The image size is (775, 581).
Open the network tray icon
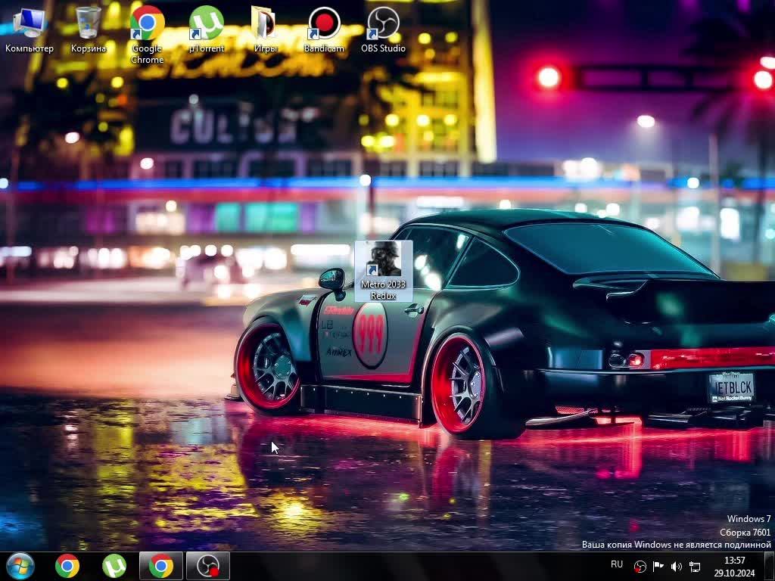[x=695, y=567]
